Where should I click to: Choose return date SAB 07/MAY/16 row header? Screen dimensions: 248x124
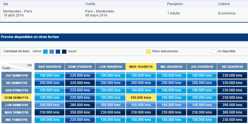click(17, 90)
